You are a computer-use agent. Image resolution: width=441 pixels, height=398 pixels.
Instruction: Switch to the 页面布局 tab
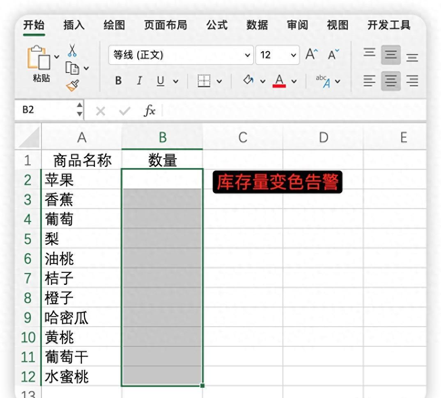(165, 25)
